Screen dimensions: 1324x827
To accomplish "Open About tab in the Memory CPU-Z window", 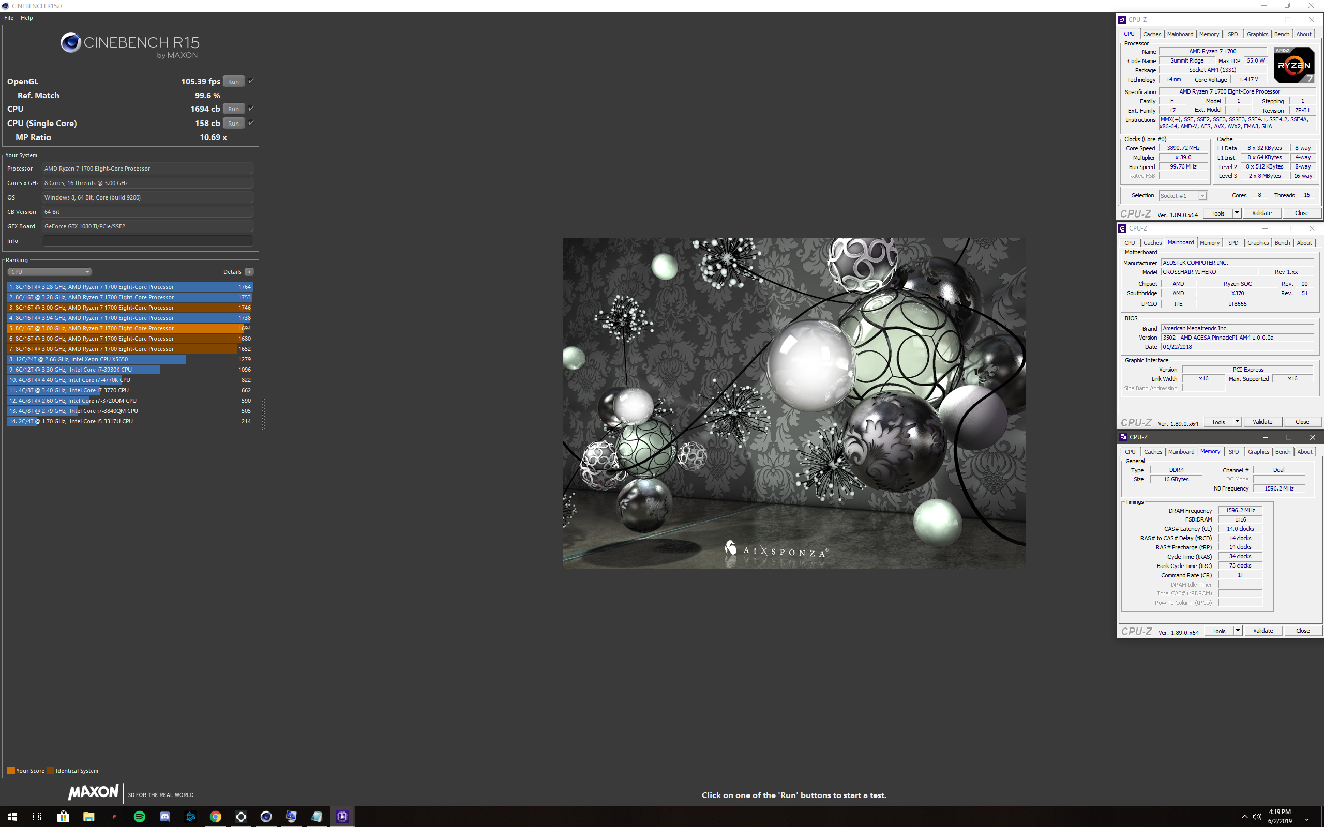I will (1305, 452).
